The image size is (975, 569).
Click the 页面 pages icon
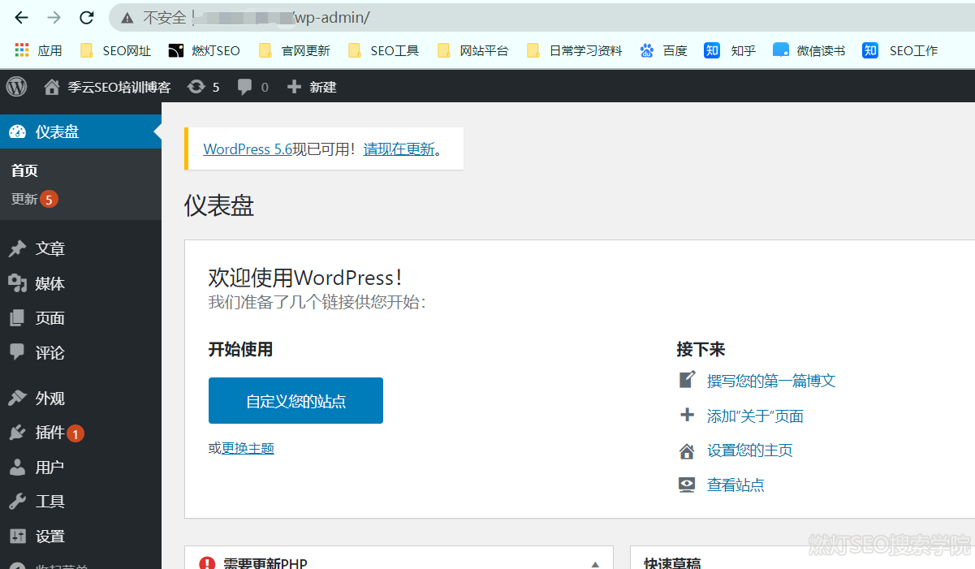(17, 318)
